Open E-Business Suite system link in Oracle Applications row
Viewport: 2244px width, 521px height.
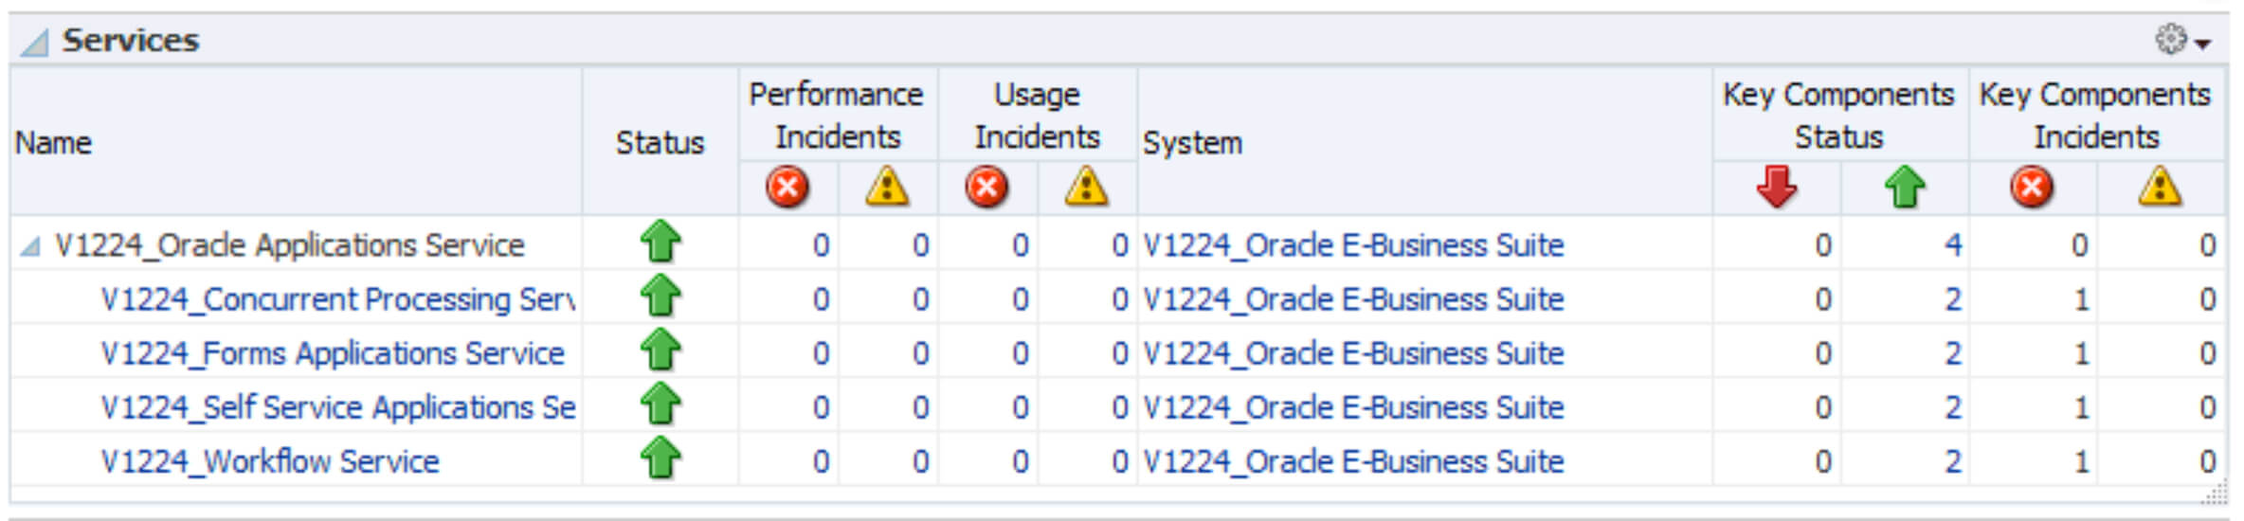[1353, 245]
